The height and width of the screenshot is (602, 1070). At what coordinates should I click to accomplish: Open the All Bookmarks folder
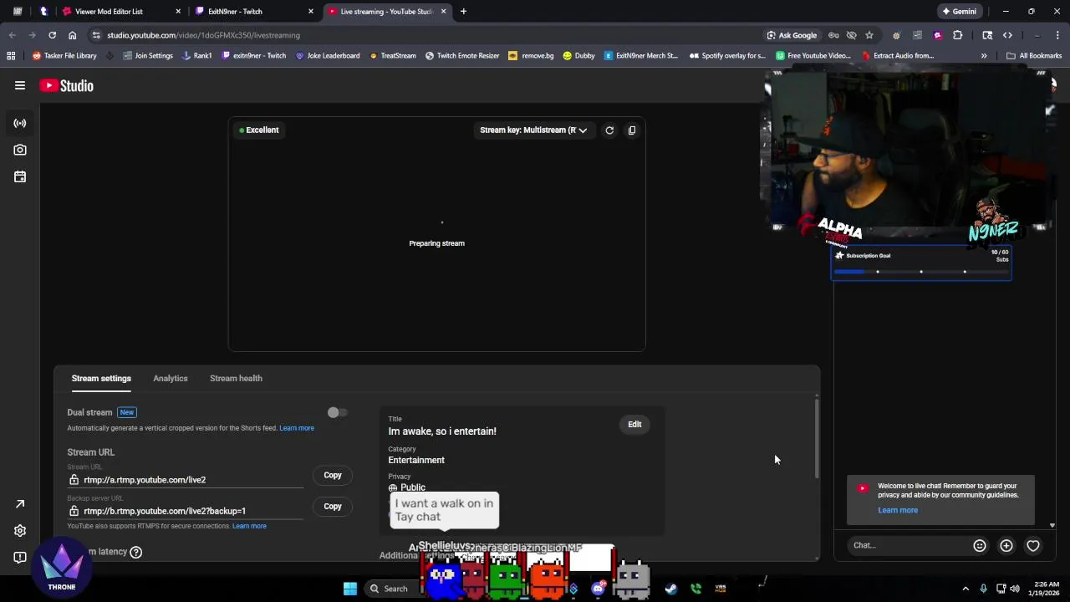click(1034, 56)
